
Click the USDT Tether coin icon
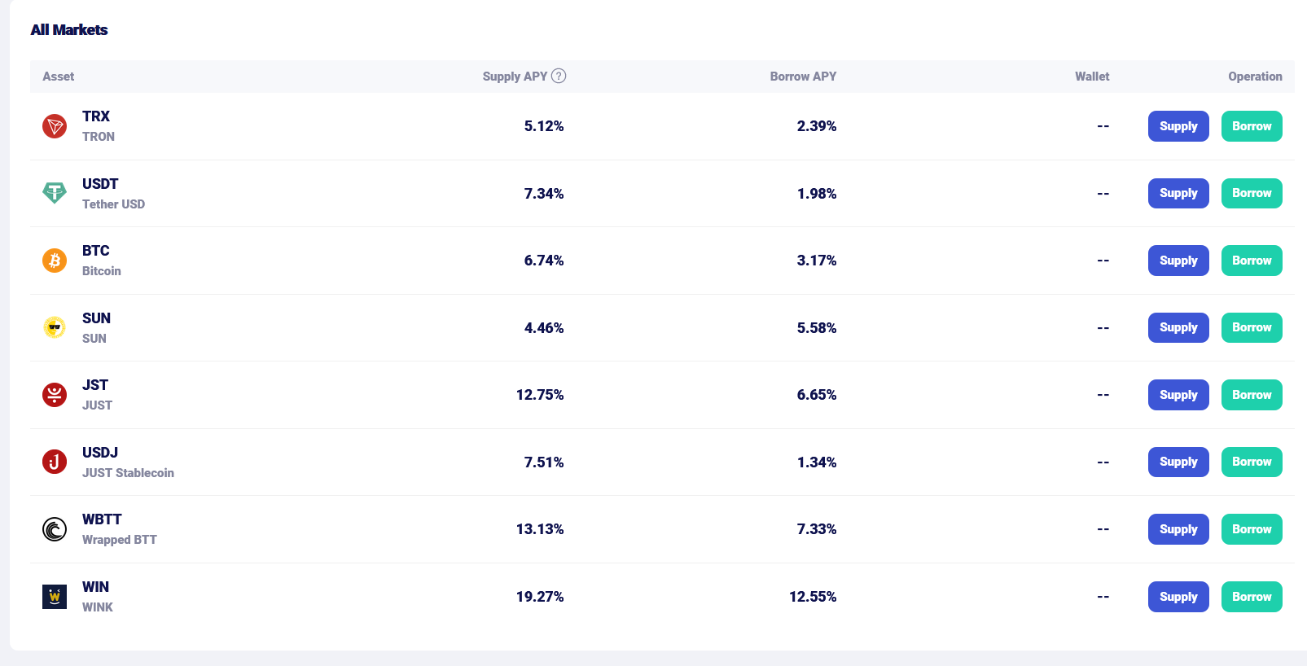(55, 193)
